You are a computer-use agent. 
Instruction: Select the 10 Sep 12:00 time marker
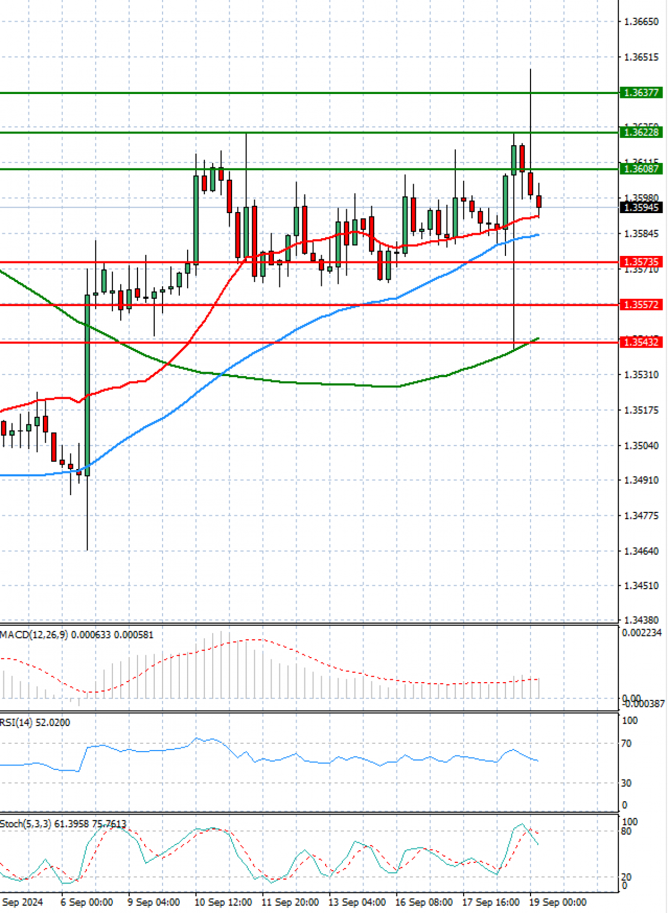pos(223,902)
